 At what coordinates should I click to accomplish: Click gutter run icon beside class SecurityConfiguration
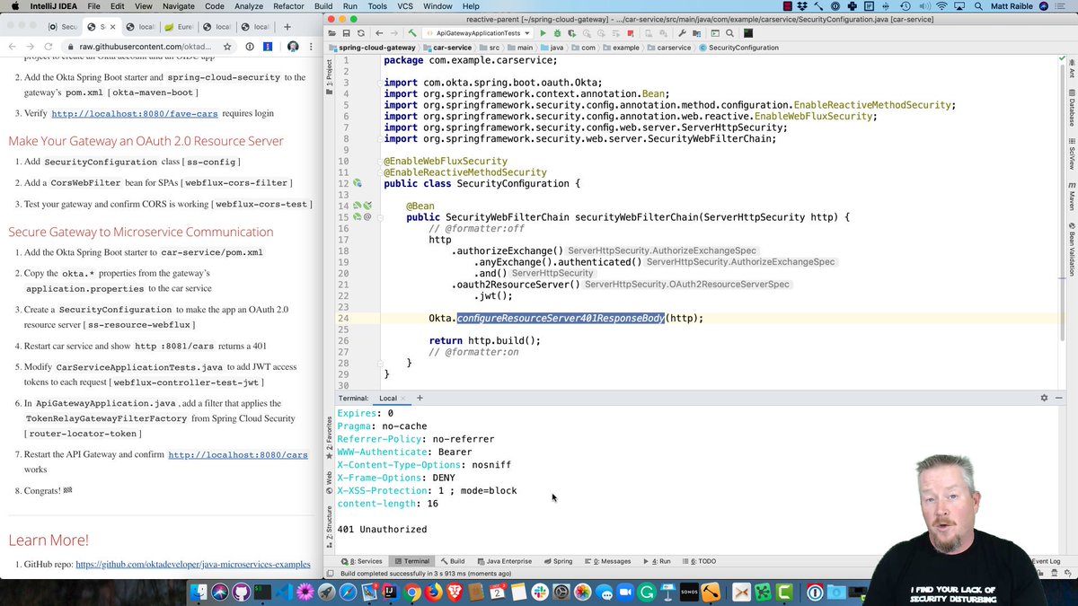click(x=358, y=183)
